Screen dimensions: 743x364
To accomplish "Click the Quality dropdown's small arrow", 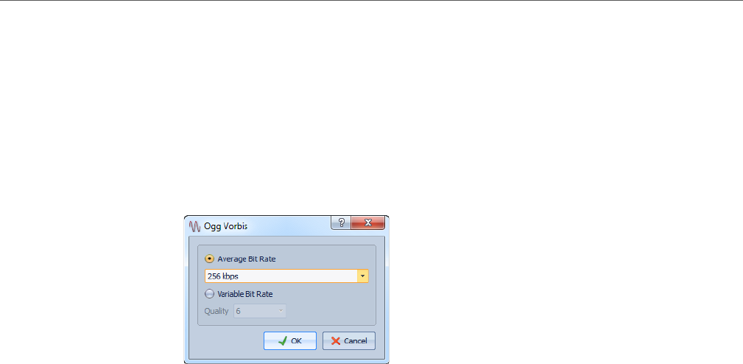I will point(281,311).
